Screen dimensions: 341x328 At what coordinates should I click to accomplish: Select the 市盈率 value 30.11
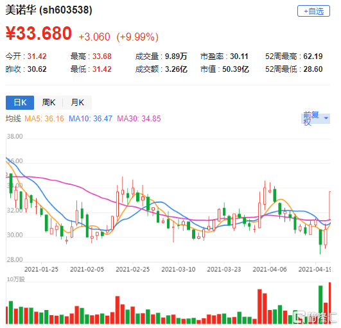coord(239,56)
